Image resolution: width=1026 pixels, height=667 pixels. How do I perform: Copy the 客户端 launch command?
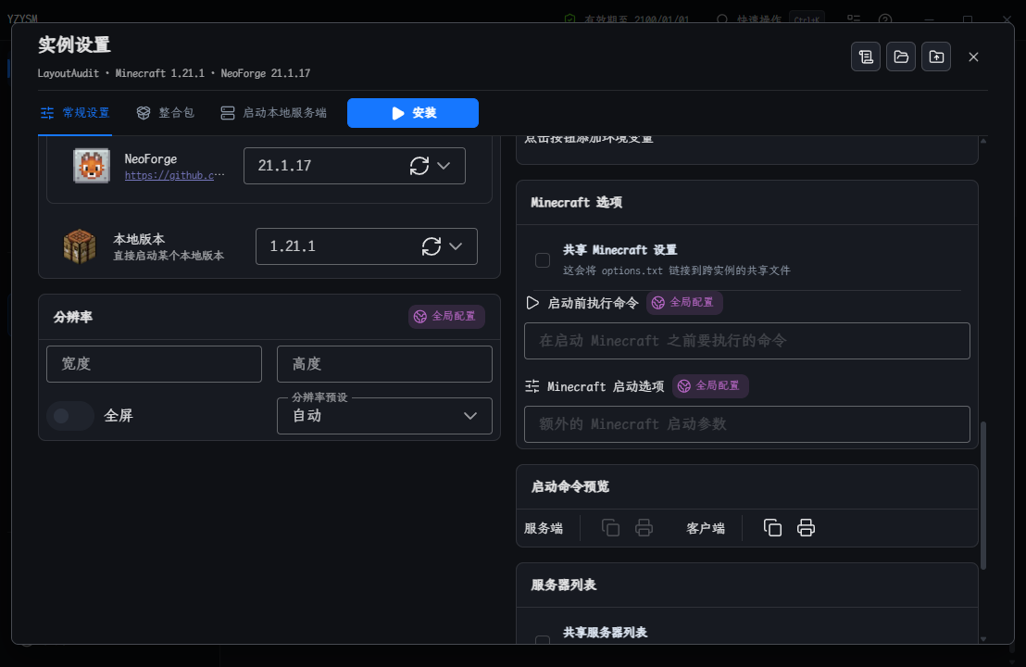pyautogui.click(x=773, y=528)
